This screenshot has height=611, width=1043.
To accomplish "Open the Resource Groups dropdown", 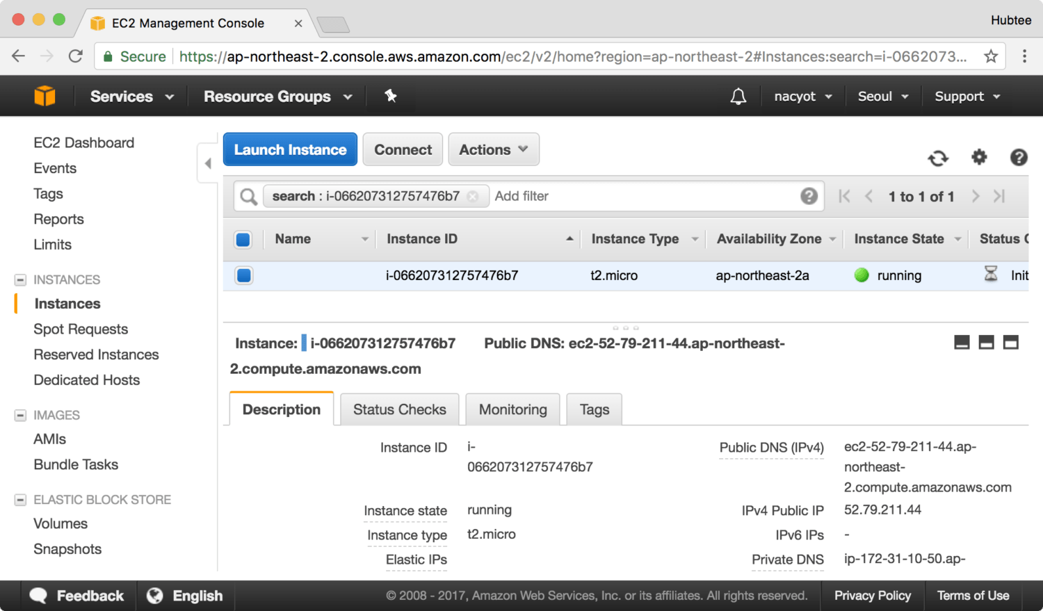I will click(277, 97).
